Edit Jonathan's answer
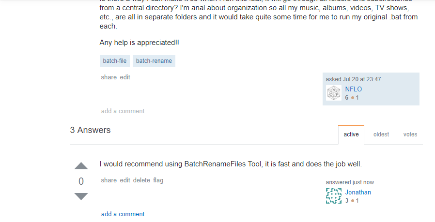This screenshot has height=222, width=435. [125, 180]
